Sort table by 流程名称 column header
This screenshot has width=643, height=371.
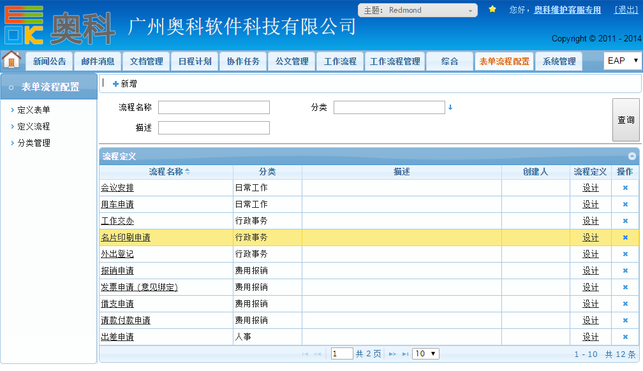pyautogui.click(x=166, y=171)
